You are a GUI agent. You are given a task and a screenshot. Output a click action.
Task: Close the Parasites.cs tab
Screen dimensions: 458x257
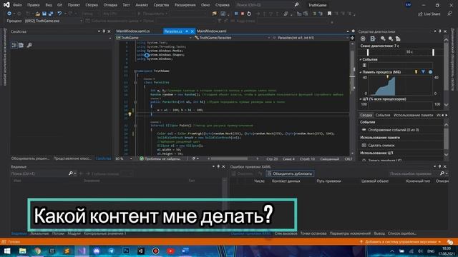click(x=193, y=31)
